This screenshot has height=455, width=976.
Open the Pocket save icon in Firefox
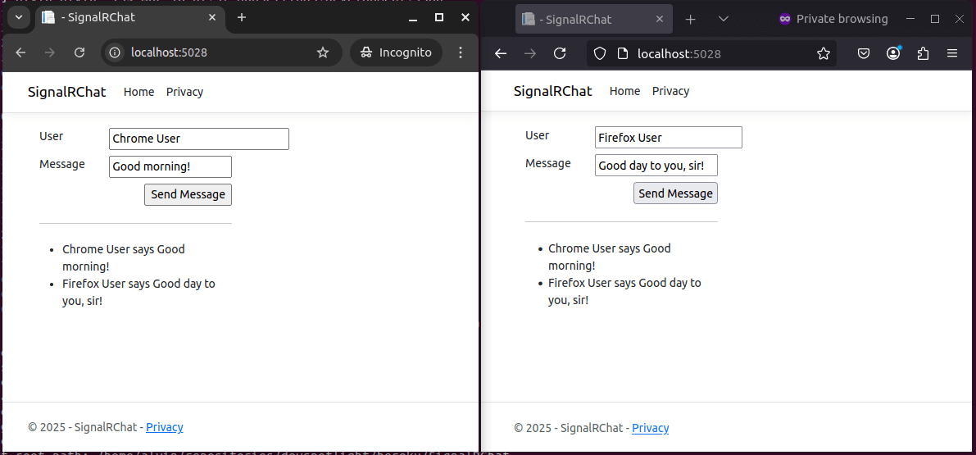[x=864, y=54]
